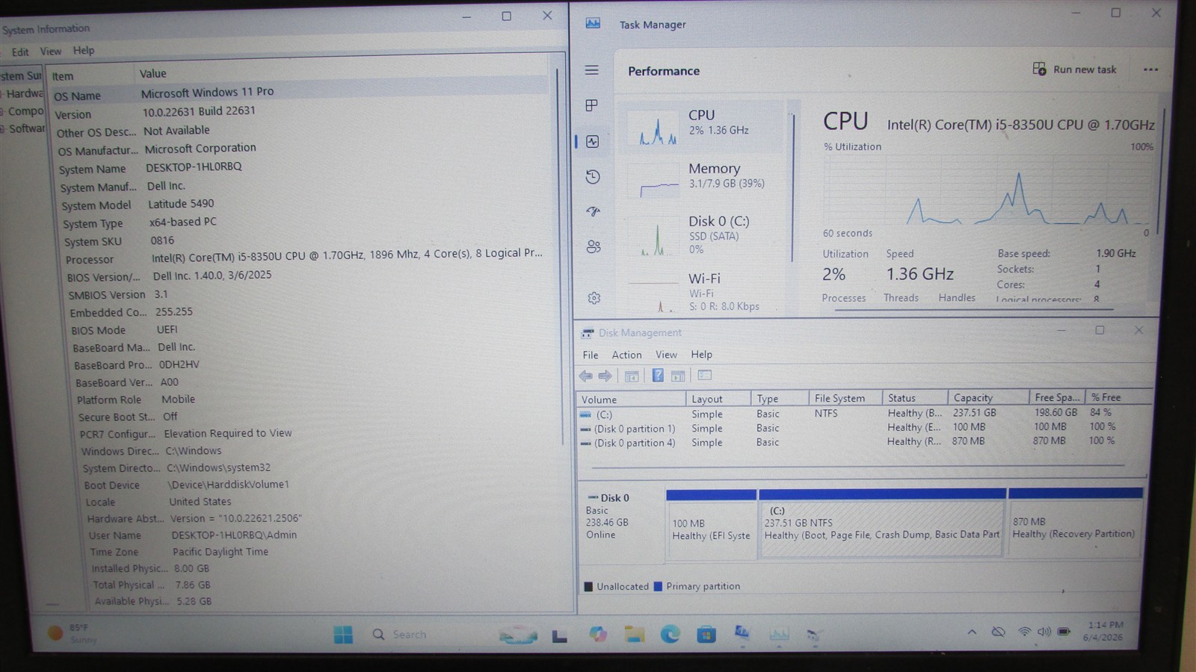Click the taskbar Search box

(422, 635)
